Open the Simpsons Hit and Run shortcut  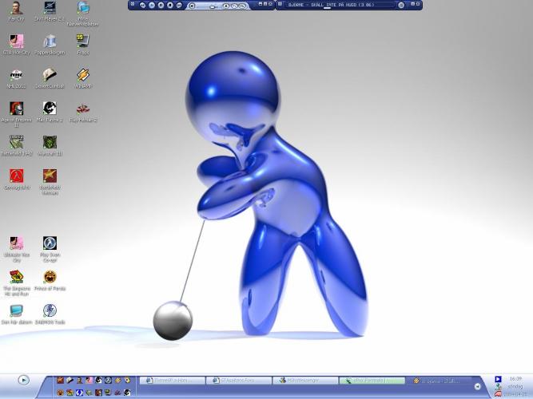[x=16, y=277]
